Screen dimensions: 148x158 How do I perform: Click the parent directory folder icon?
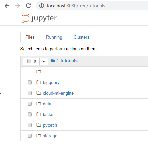click(39, 72)
